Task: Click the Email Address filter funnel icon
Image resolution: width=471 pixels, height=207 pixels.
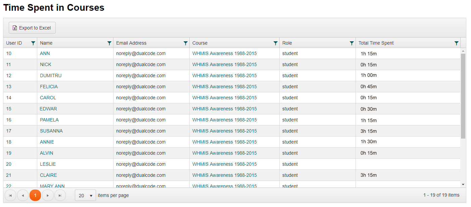Action: coord(185,43)
